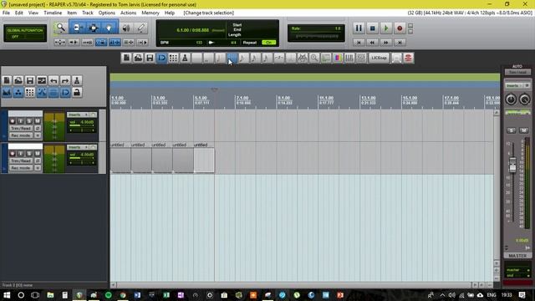Viewport: 535px width, 301px height.
Task: Toggle the loop icon in left panel
Action: point(65,93)
